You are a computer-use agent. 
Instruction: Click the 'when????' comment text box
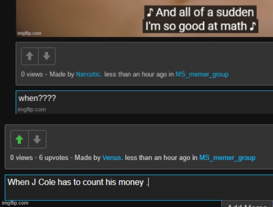[144, 102]
